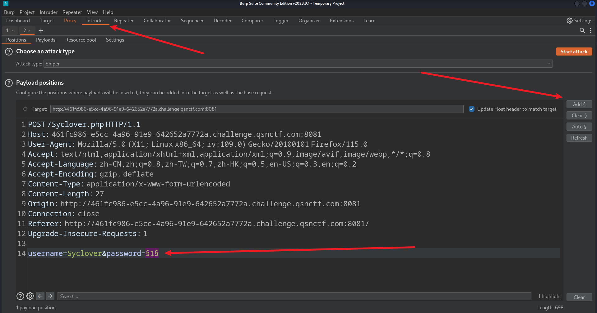Click into the Target URL field
The image size is (597, 313).
(x=257, y=109)
